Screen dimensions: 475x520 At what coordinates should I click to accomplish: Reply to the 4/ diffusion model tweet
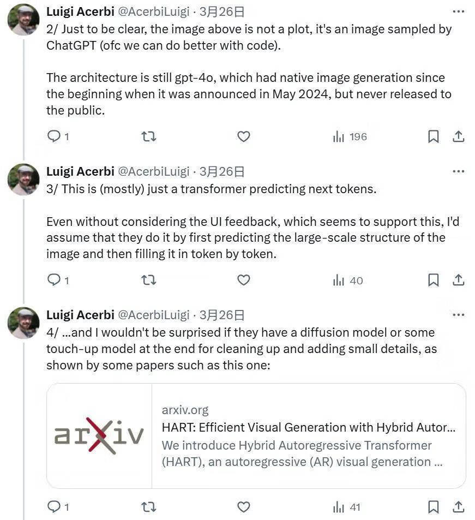pyautogui.click(x=54, y=507)
